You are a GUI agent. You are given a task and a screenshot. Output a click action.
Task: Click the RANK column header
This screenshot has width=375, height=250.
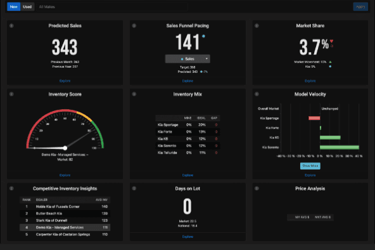click(x=27, y=200)
